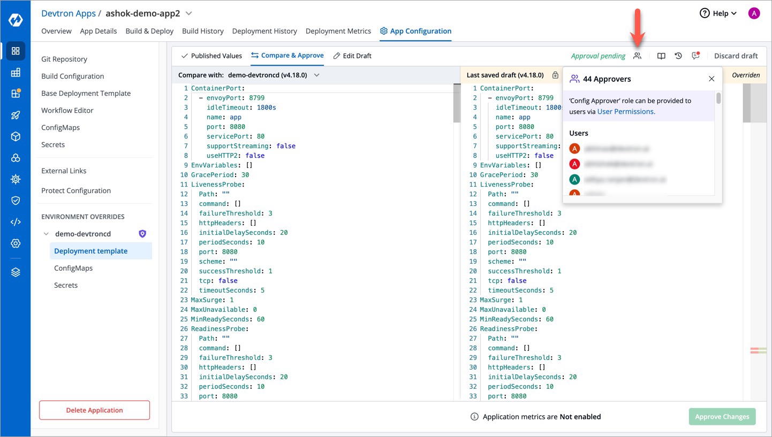Close the 44 Approvers popup
Image resolution: width=772 pixels, height=437 pixels.
tap(712, 79)
